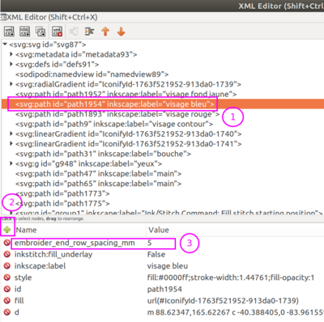This screenshot has height=322, width=324.
Task: Expand the svg:radialGradient 1739 node
Action: (x=11, y=84)
